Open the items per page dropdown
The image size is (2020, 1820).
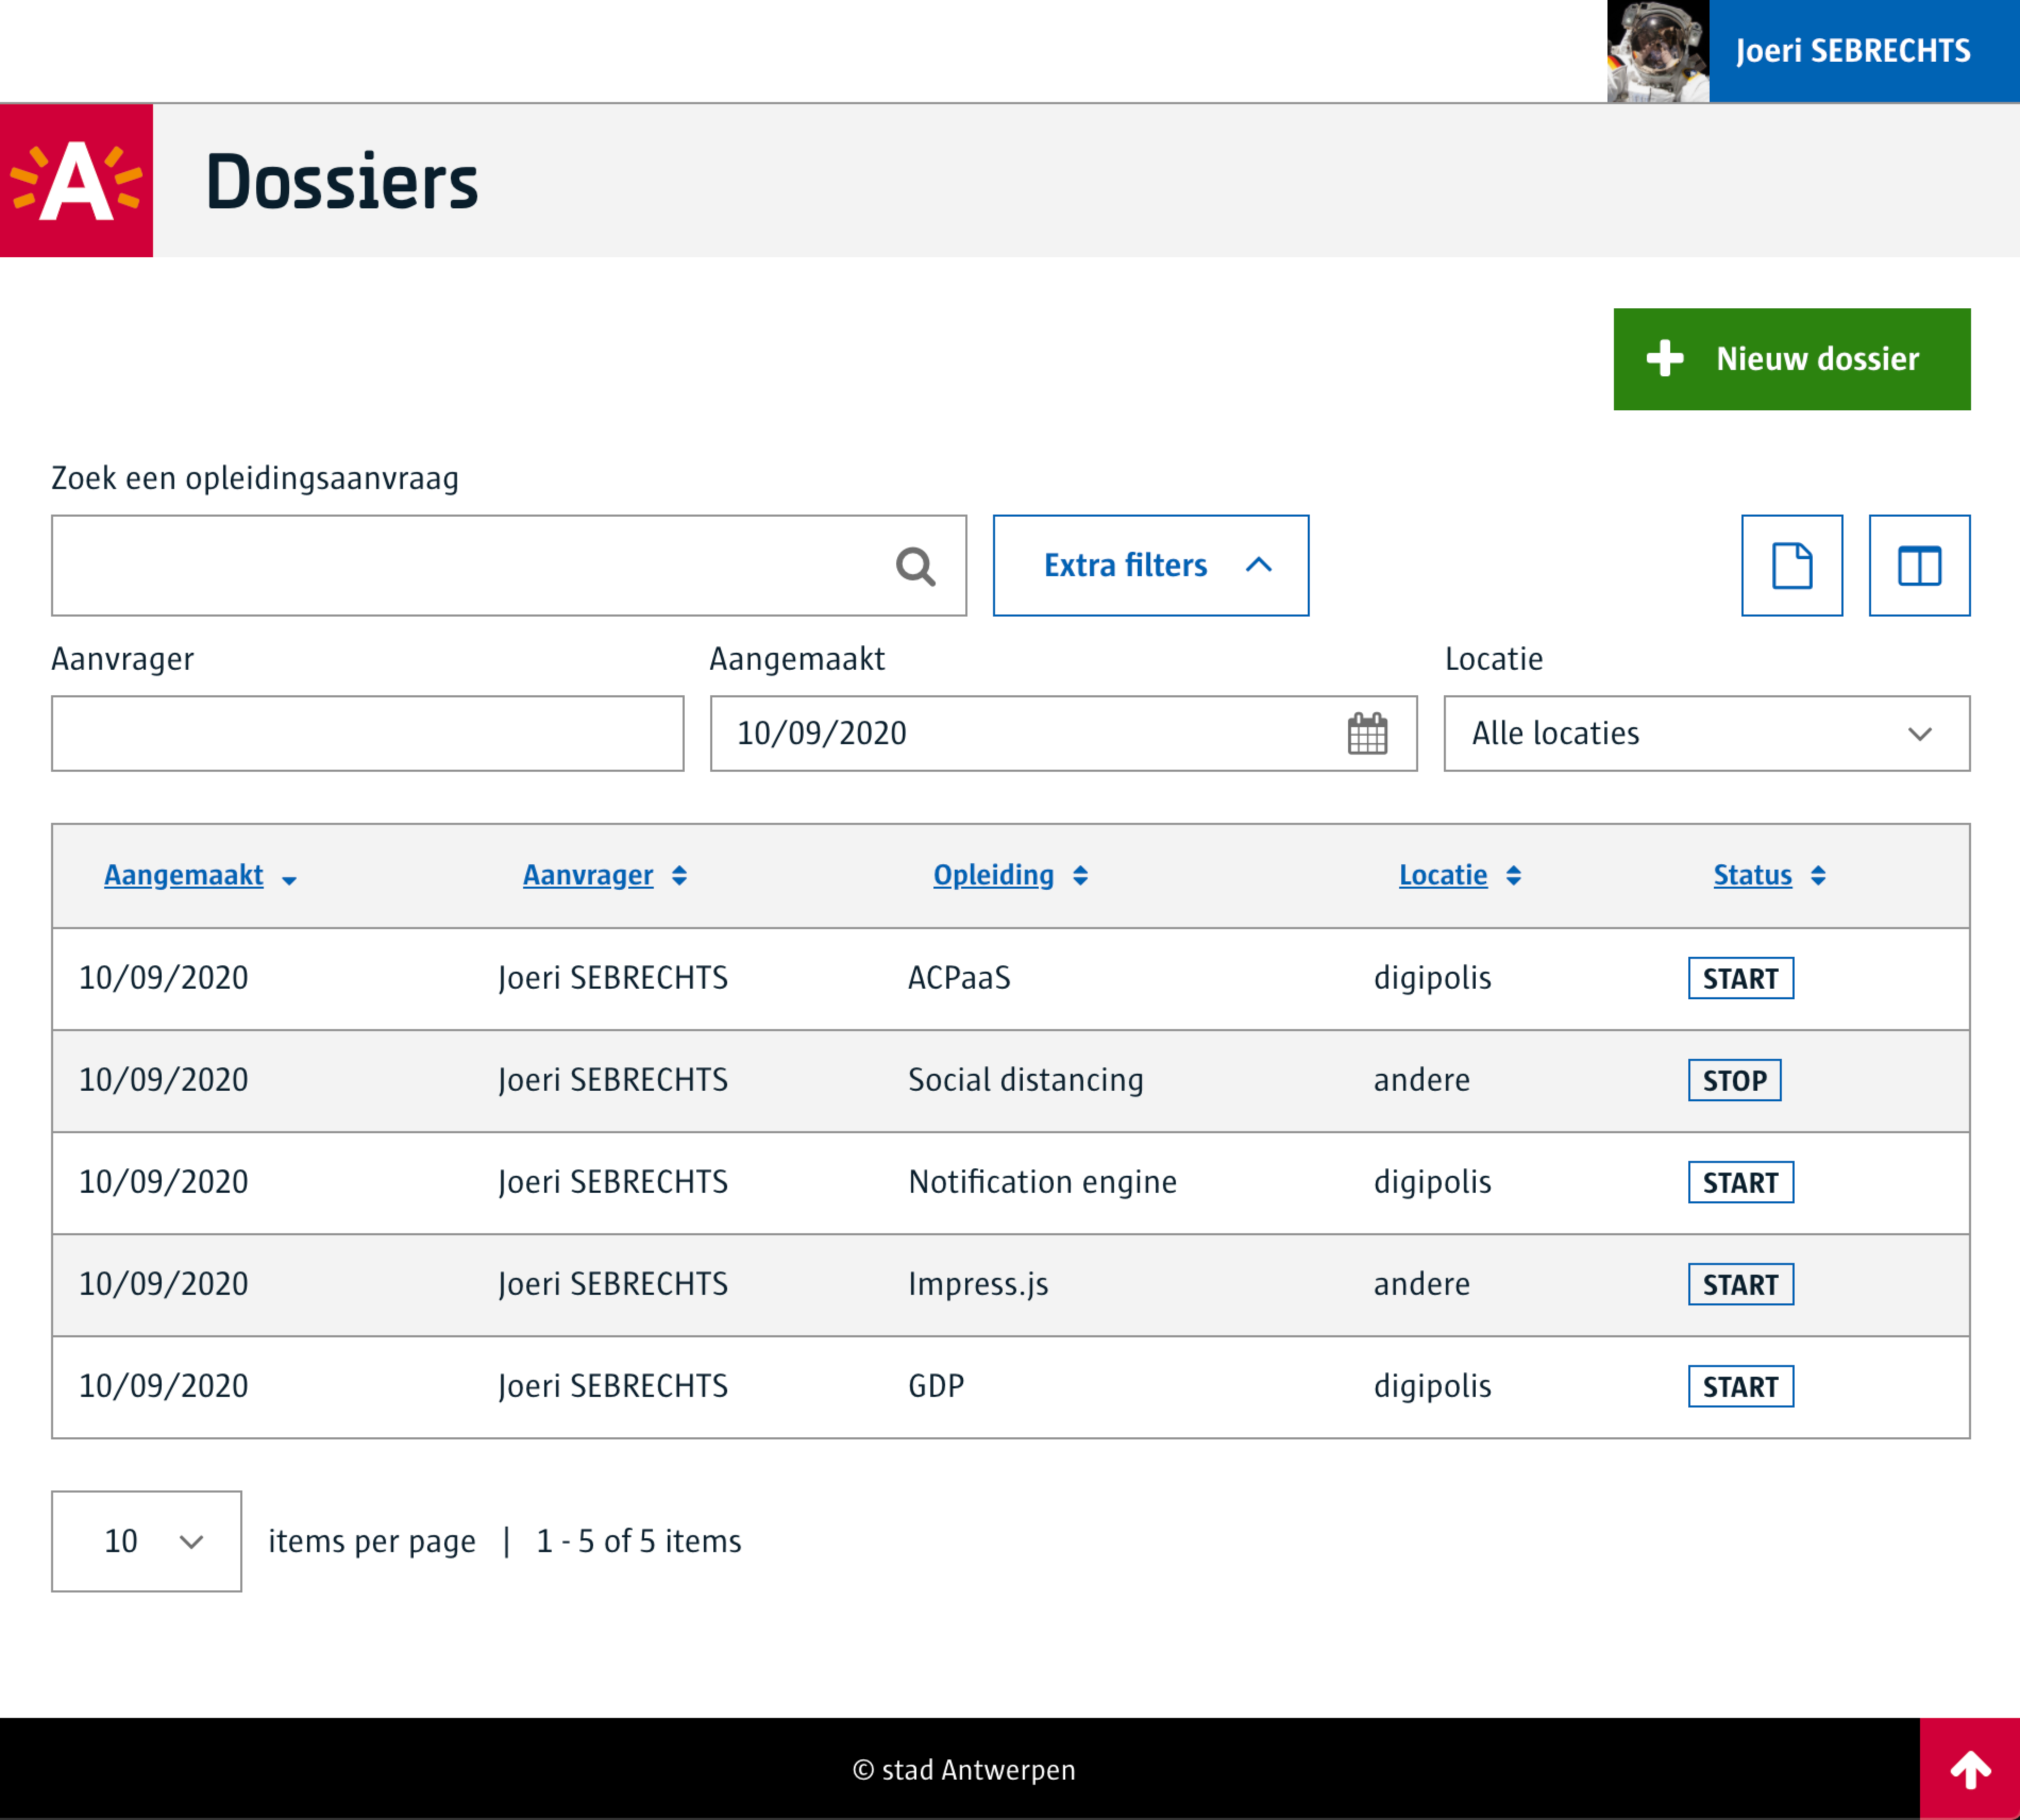(x=147, y=1541)
